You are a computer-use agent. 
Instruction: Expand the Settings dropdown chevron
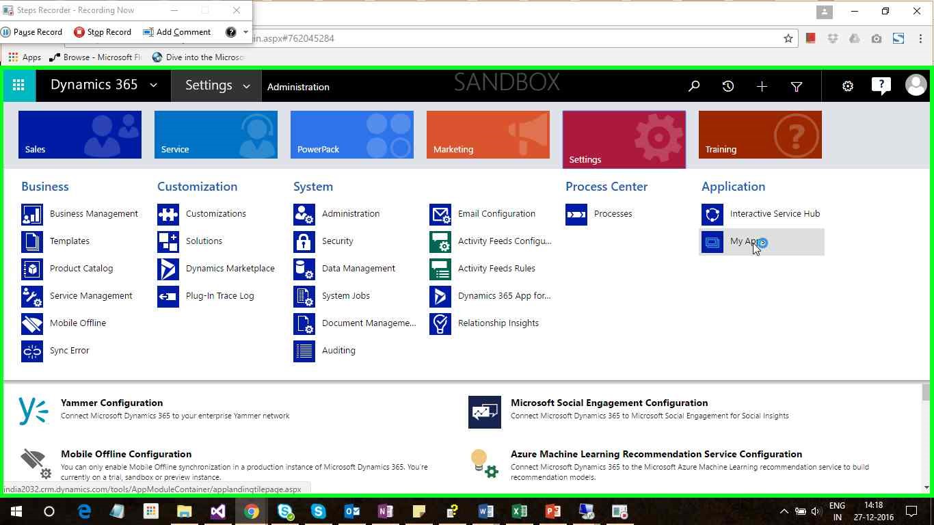pos(247,86)
